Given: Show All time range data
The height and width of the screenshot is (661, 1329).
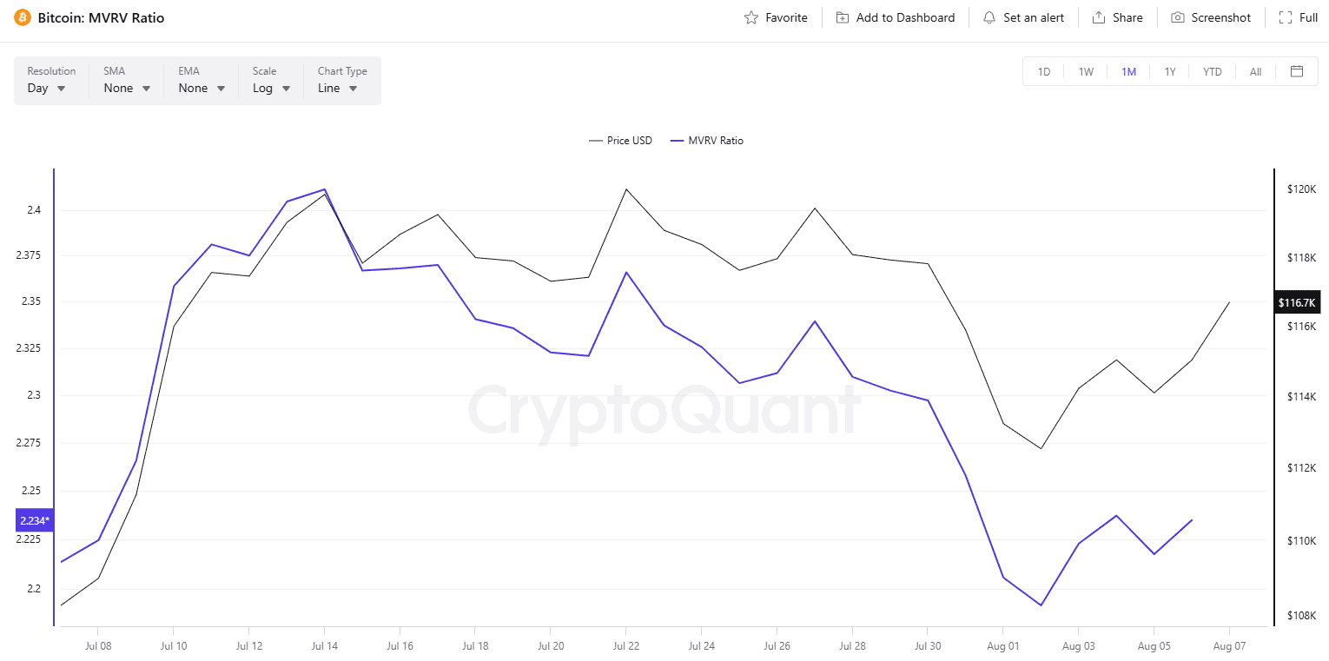Looking at the screenshot, I should coord(1255,72).
